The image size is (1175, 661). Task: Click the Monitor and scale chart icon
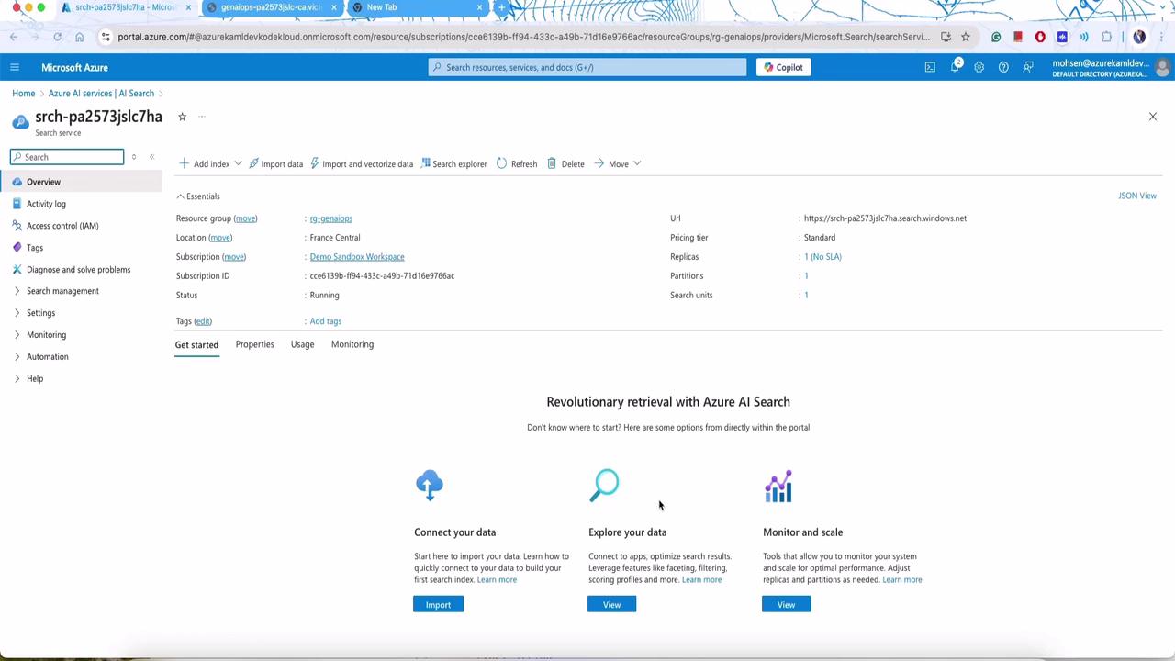pos(778,487)
